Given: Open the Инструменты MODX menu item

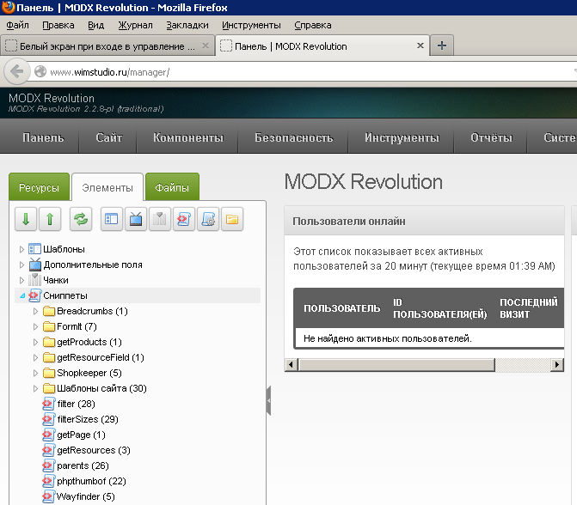Looking at the screenshot, I should [402, 137].
